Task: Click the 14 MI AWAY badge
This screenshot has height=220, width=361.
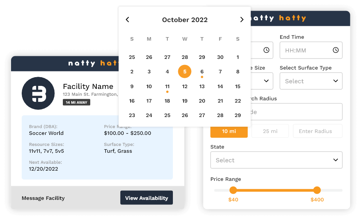Action: pyautogui.click(x=76, y=102)
